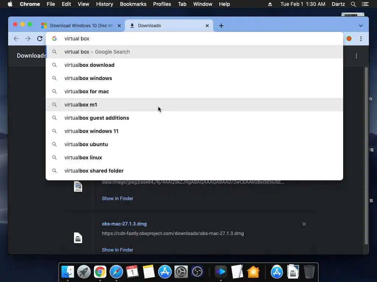This screenshot has width=377, height=282.
Task: Show the JPEG file in Finder
Action: point(117,199)
